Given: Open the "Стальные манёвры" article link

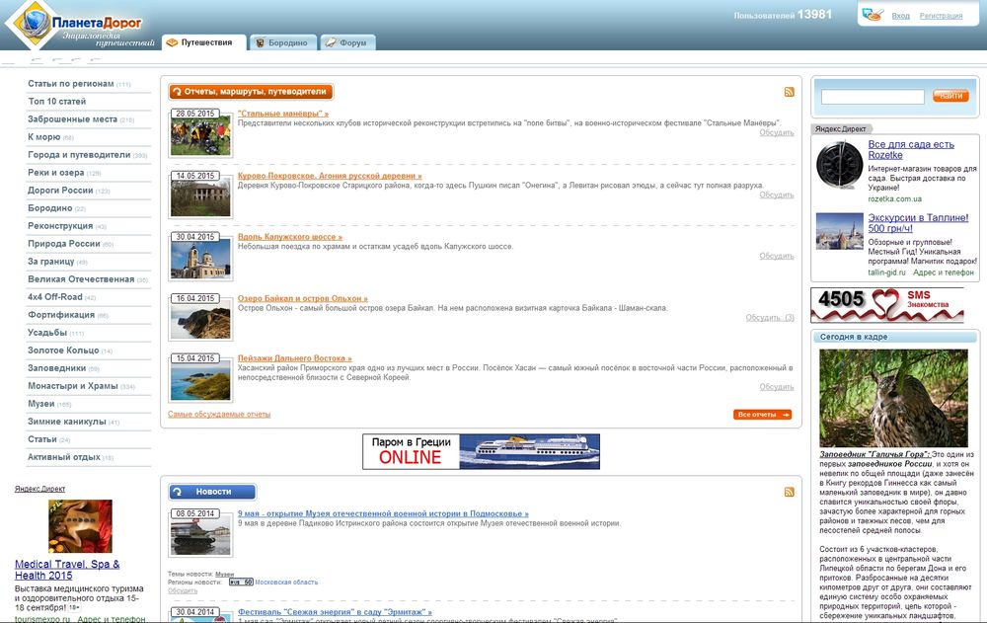Looking at the screenshot, I should pos(282,114).
